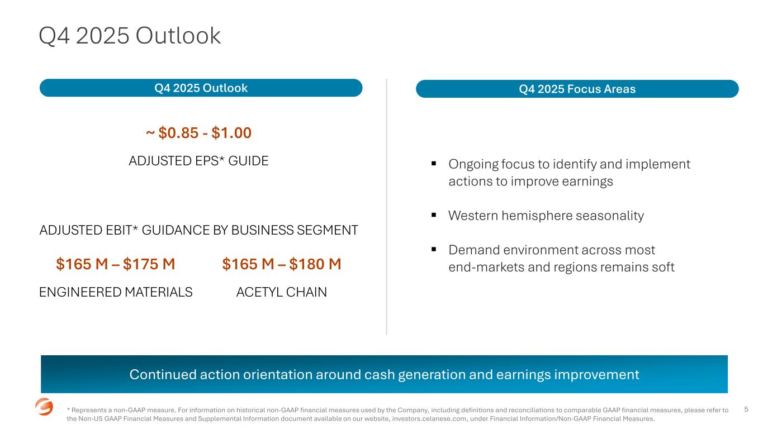This screenshot has width=763, height=429.
Task: Click the vertical divider line between columns
Action: [386, 207]
